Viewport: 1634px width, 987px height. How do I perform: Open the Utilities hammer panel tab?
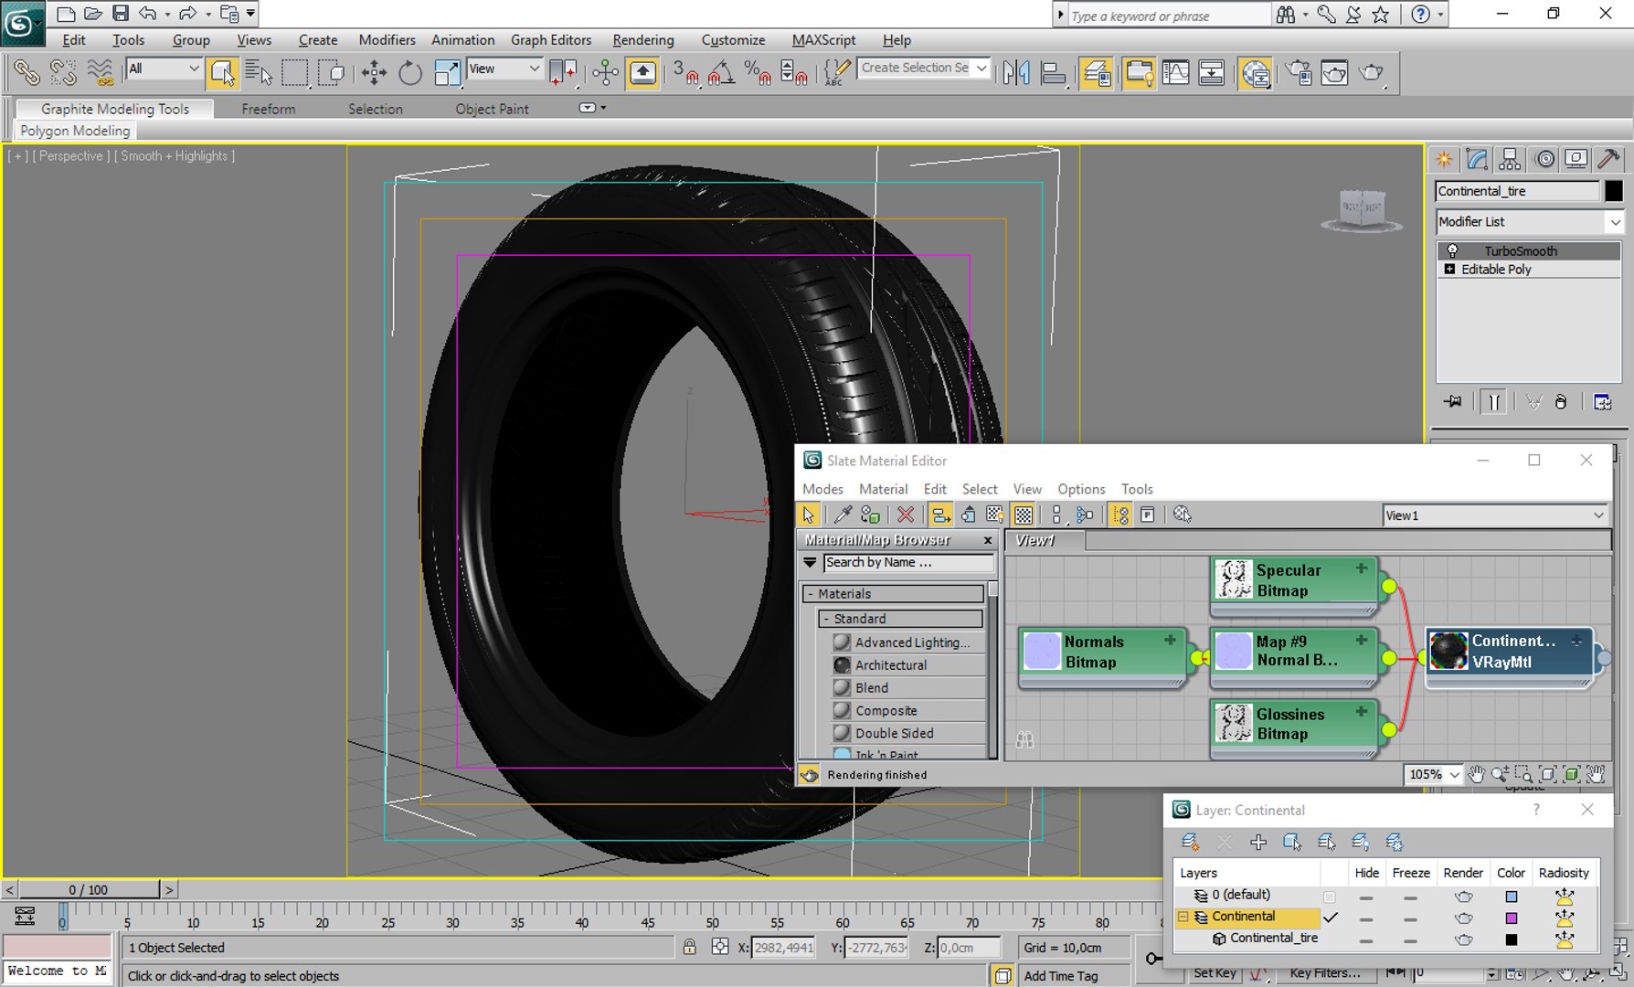(x=1609, y=159)
